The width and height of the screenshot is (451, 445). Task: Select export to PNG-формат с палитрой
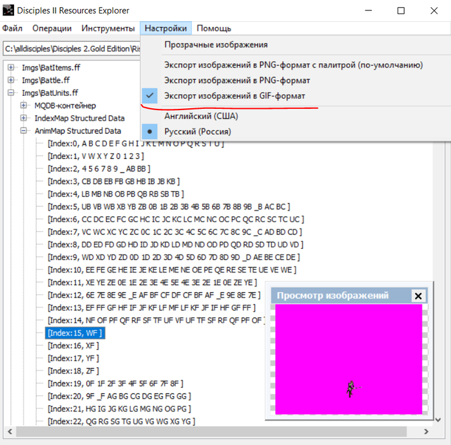click(293, 65)
